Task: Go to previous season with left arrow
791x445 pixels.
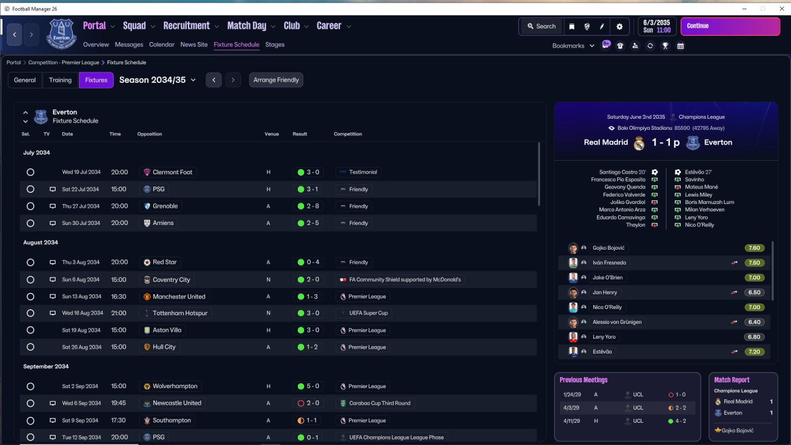Action: coord(214,80)
